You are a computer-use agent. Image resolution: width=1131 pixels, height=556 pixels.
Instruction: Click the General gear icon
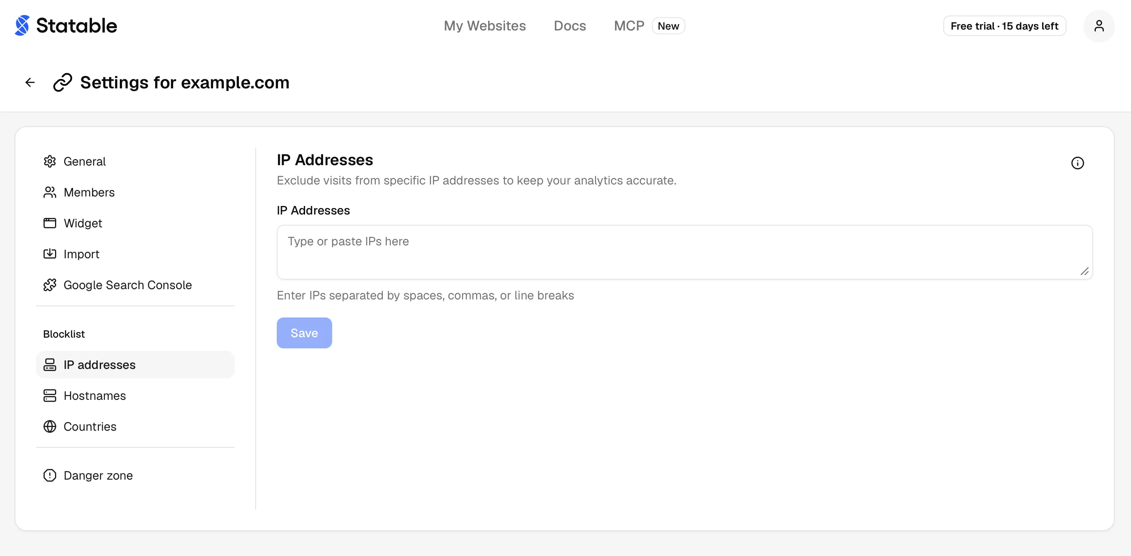click(x=49, y=161)
